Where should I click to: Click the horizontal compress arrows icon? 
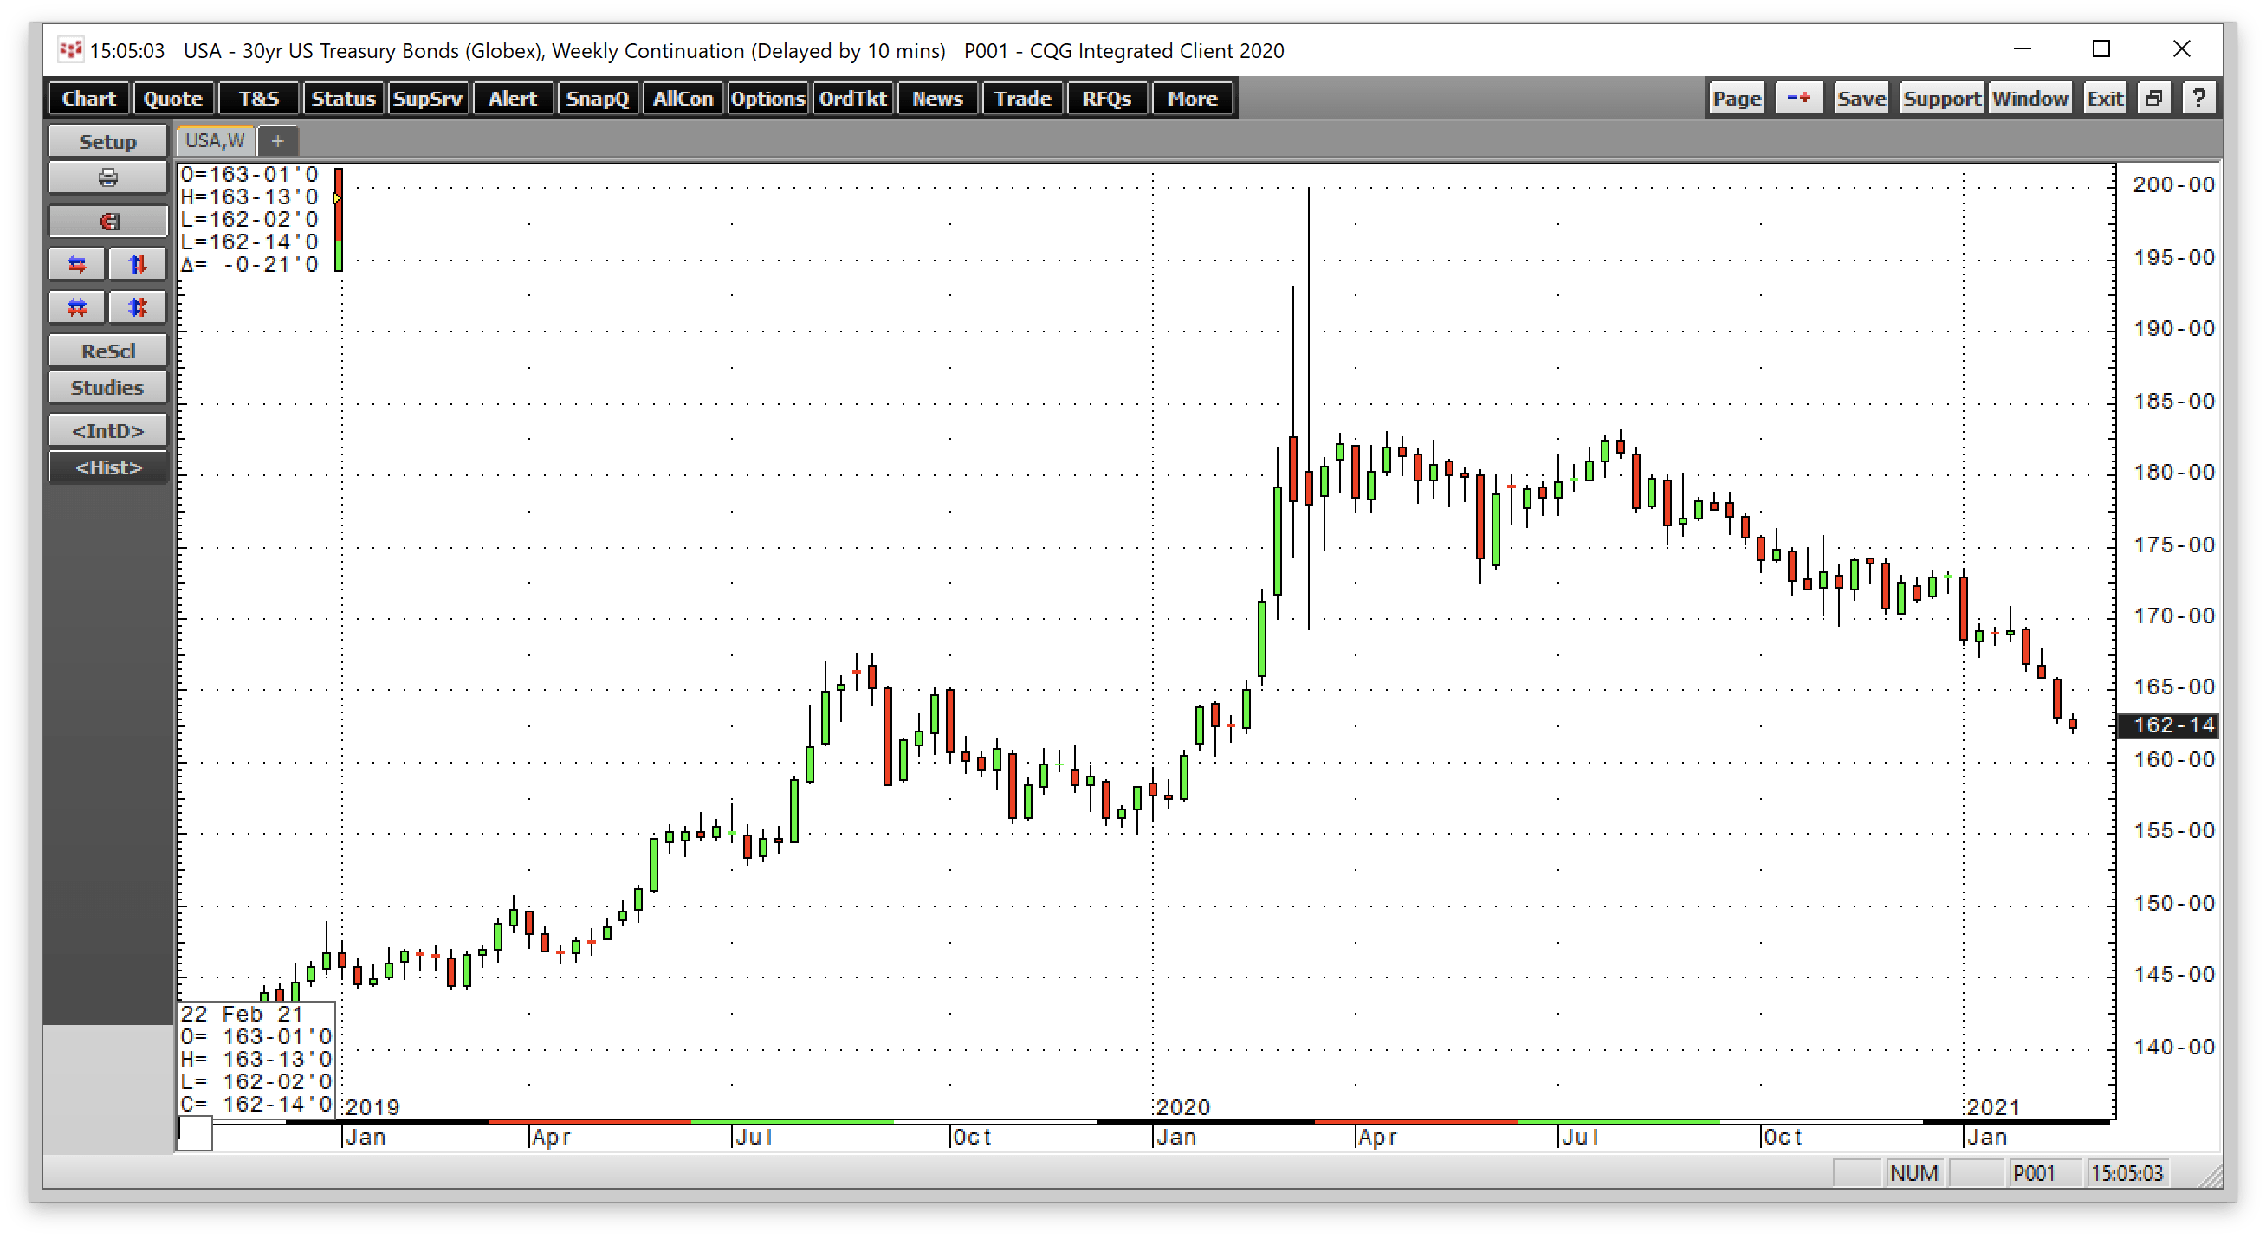tap(77, 306)
